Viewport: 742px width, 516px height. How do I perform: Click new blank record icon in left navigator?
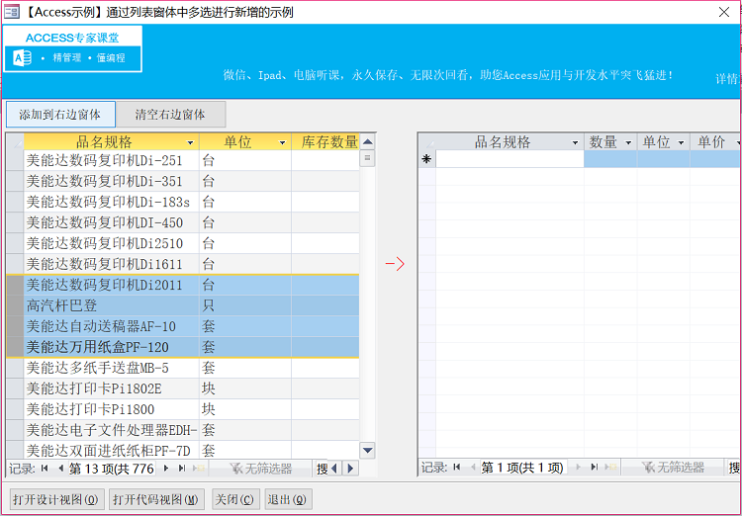tap(199, 469)
